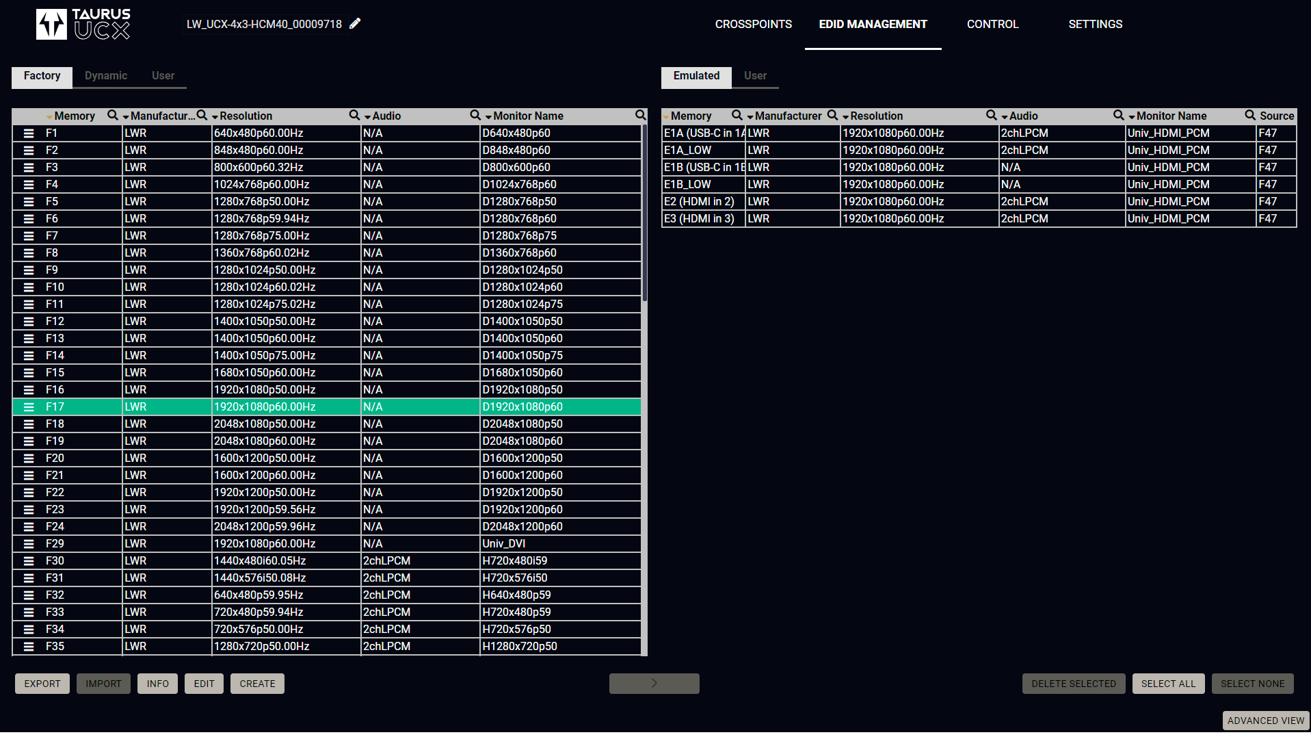Sort Factory list by Audio arrow
1311x737 pixels.
point(368,117)
